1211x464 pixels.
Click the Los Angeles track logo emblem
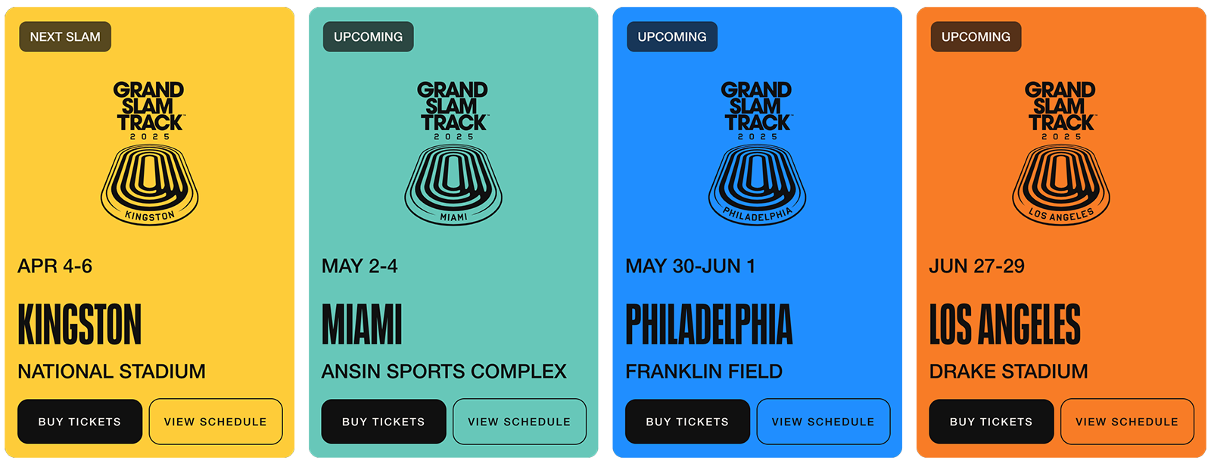(x=1061, y=154)
